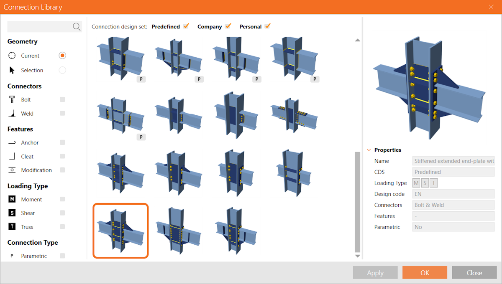This screenshot has height=284, width=502.
Task: Select third thumbnail in second row
Action: pyautogui.click(x=237, y=115)
